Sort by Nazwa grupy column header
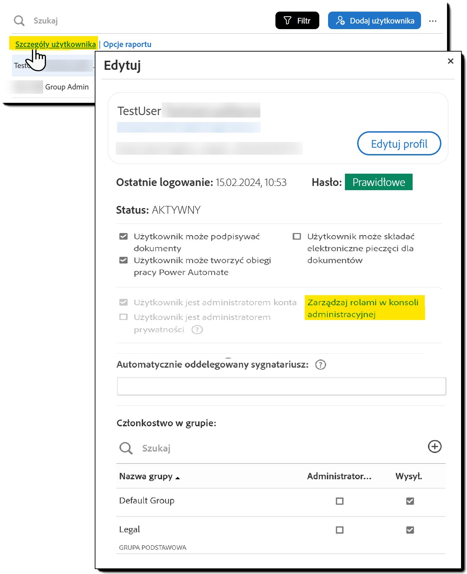This screenshot has width=467, height=574. (149, 476)
